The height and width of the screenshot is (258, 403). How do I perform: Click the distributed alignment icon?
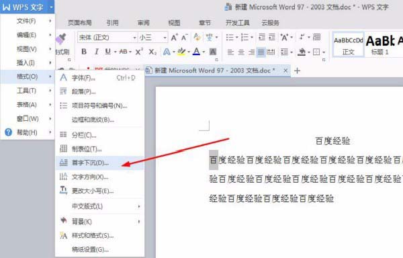pyautogui.click(x=271, y=52)
